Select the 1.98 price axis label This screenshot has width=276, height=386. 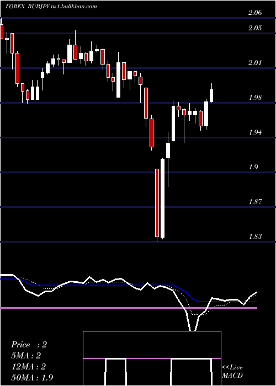(x=255, y=98)
